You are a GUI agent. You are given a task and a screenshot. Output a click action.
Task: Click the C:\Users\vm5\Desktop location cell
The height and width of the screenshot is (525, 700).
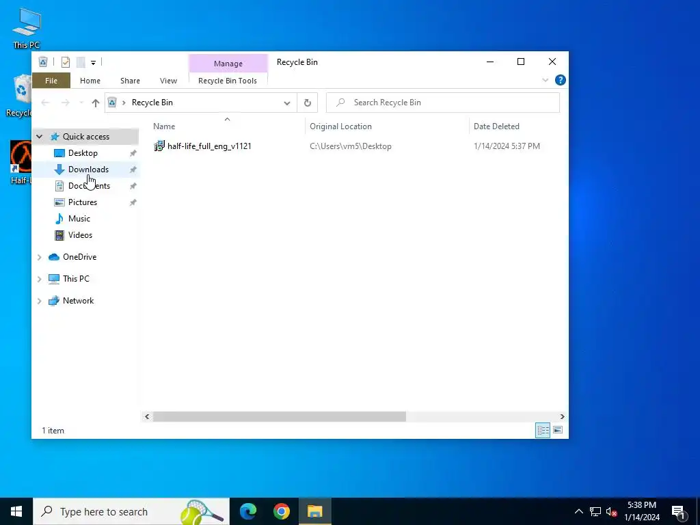tap(351, 146)
